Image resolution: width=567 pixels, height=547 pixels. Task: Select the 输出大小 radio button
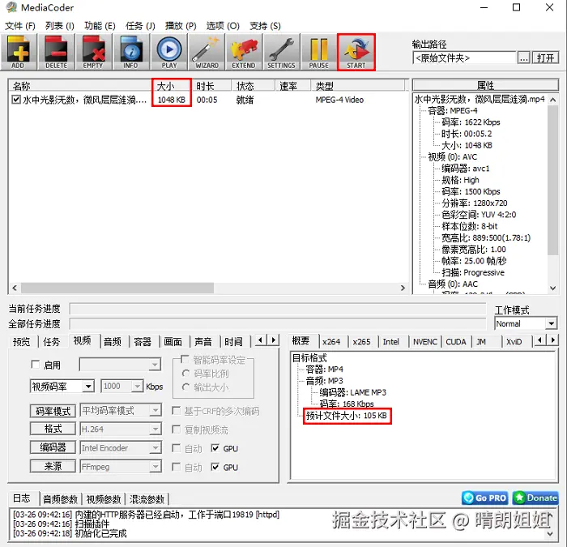[185, 387]
